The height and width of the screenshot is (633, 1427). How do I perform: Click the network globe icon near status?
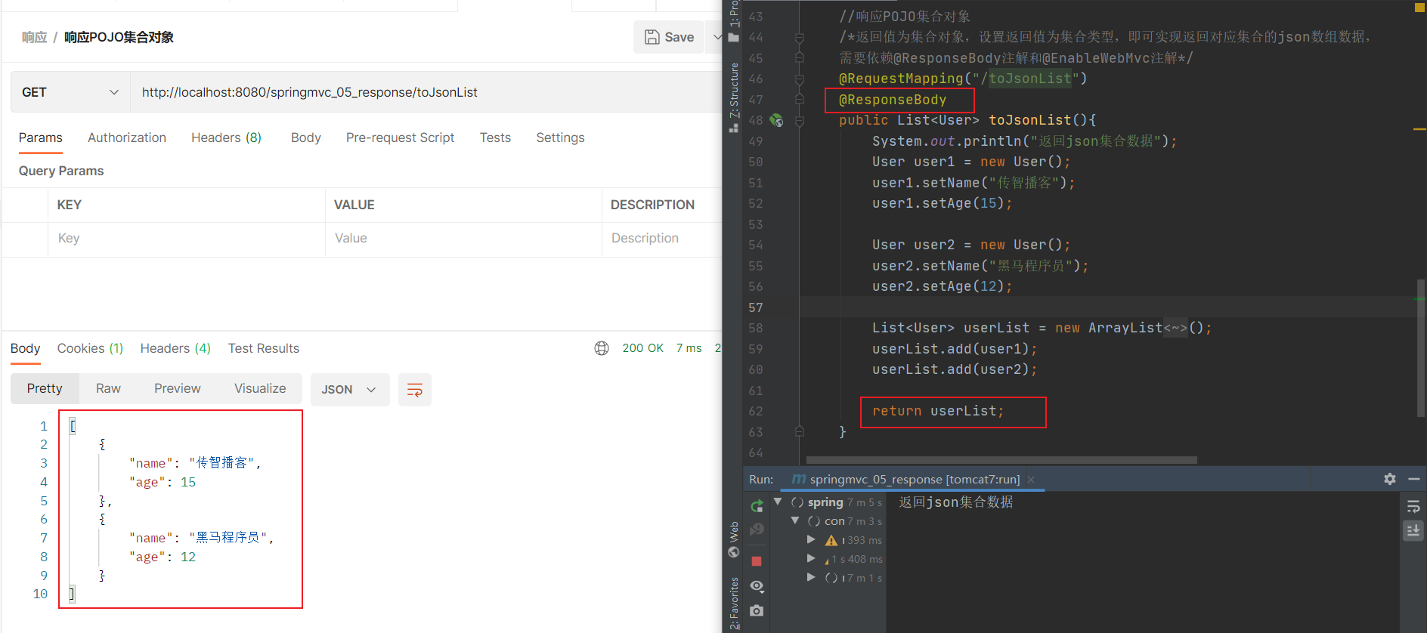point(602,348)
